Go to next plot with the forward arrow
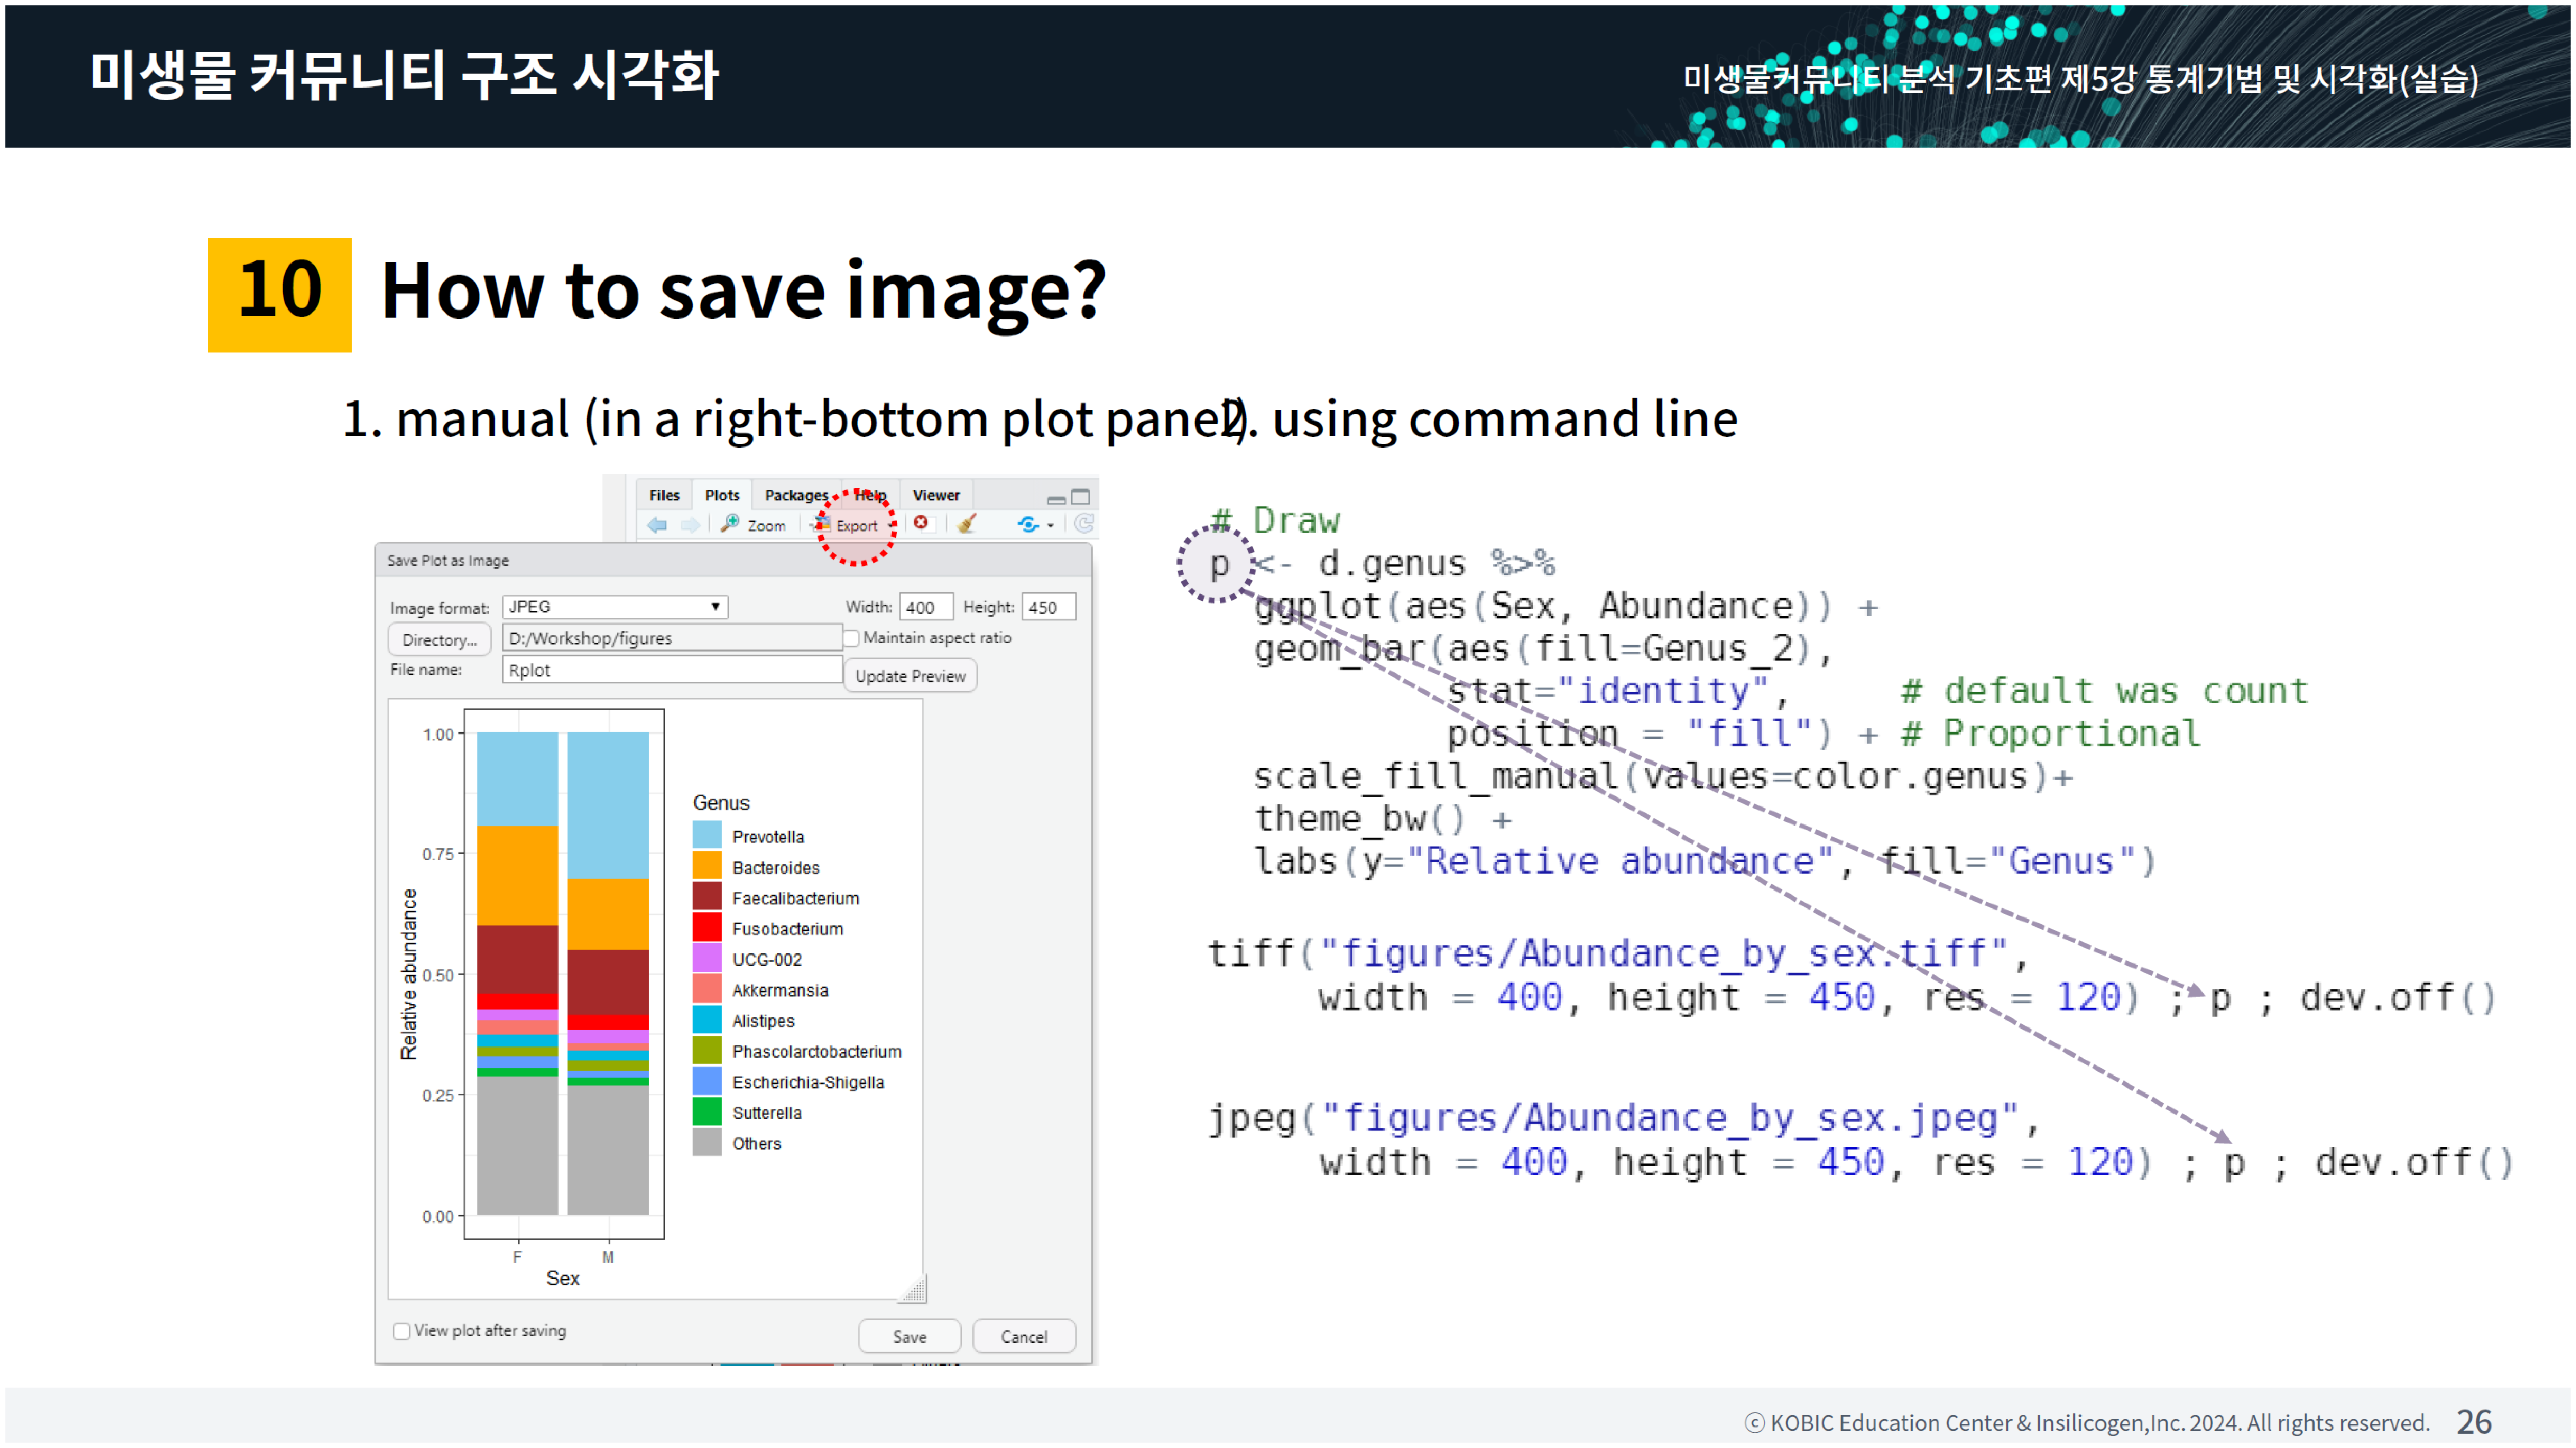Viewport: 2576px width, 1448px height. 690,525
